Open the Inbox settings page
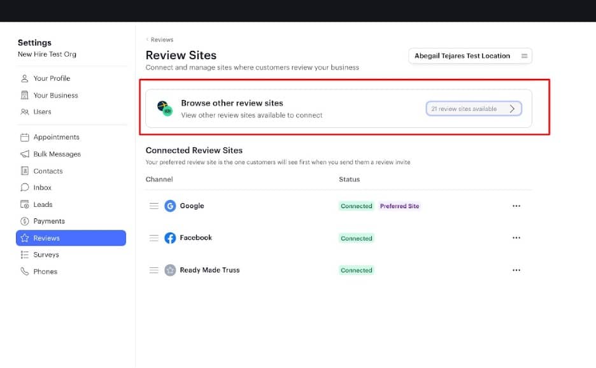This screenshot has width=596, height=368. [x=42, y=187]
